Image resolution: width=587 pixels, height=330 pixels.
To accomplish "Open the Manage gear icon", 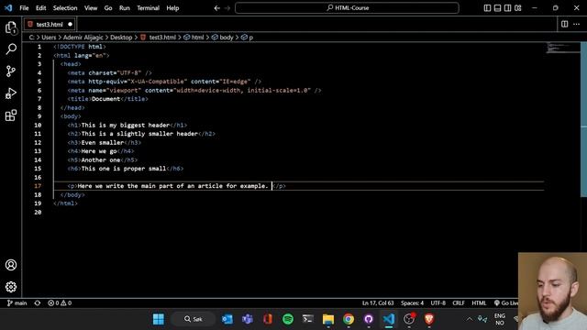I will [x=11, y=287].
